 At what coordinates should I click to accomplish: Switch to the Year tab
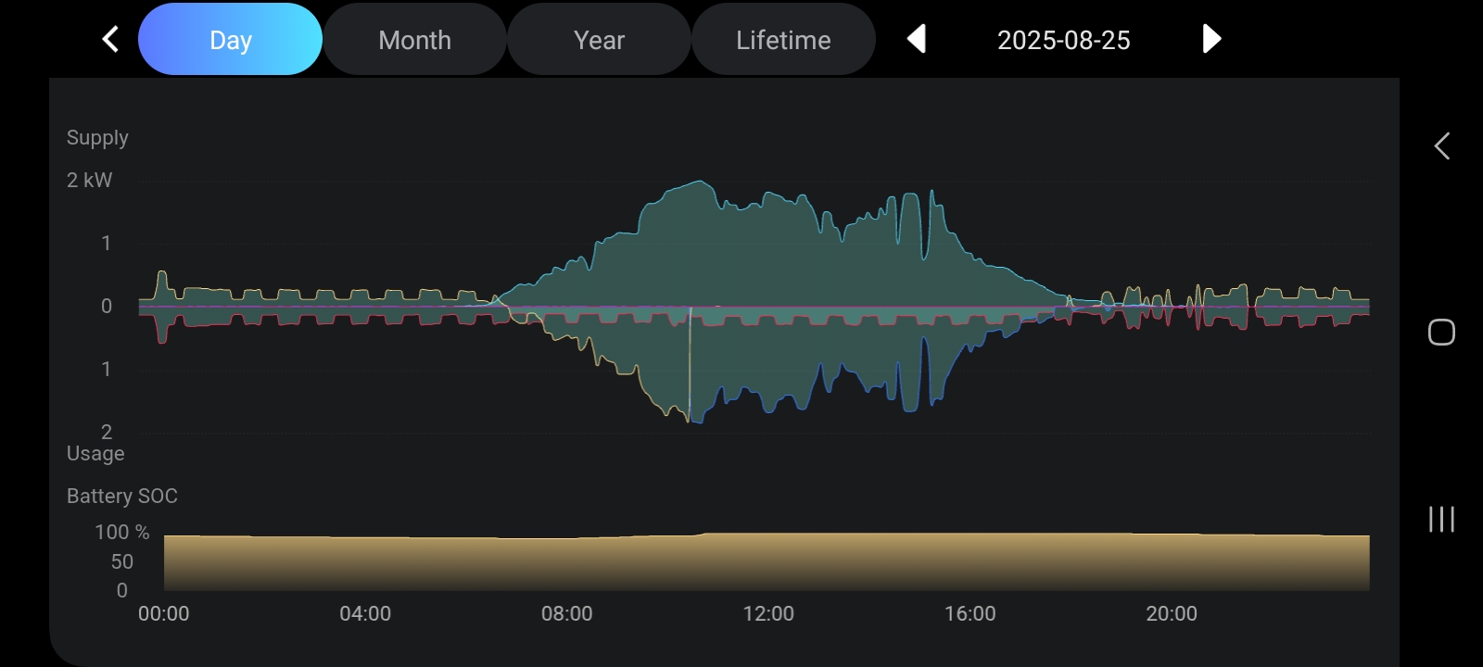tap(599, 40)
